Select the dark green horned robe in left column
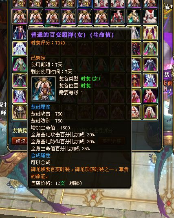This screenshot has width=174, height=218. 20,80
